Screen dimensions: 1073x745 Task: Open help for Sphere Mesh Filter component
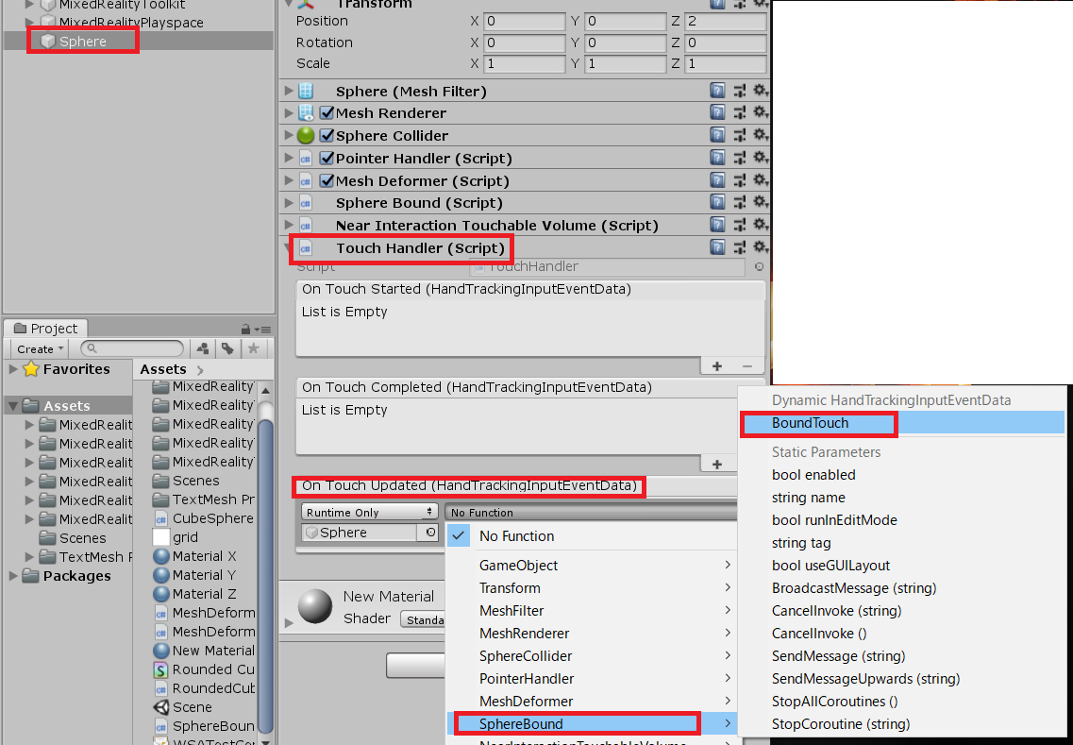click(717, 91)
